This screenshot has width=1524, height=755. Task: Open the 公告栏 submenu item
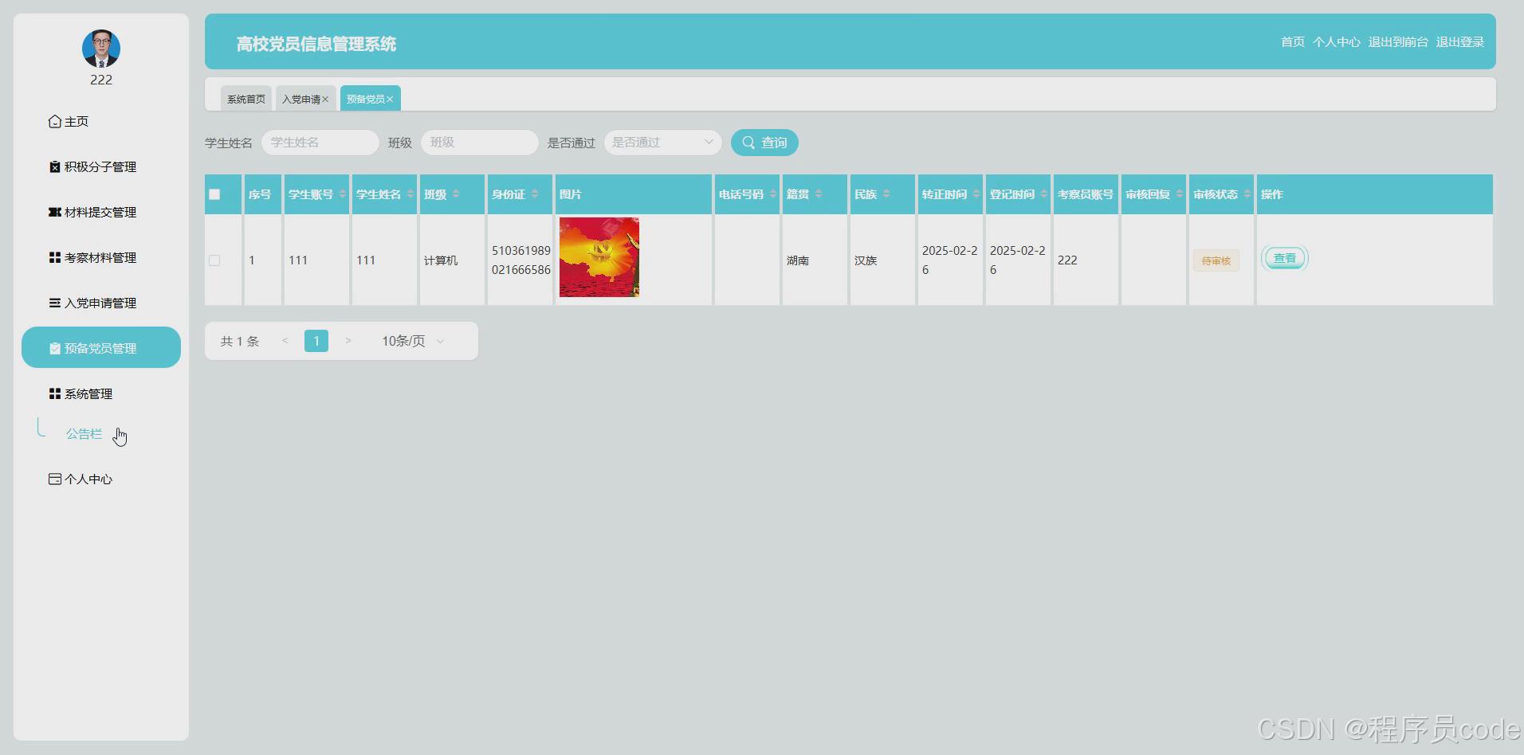coord(84,434)
